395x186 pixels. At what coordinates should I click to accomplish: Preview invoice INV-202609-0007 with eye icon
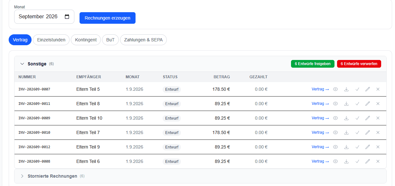(x=335, y=89)
